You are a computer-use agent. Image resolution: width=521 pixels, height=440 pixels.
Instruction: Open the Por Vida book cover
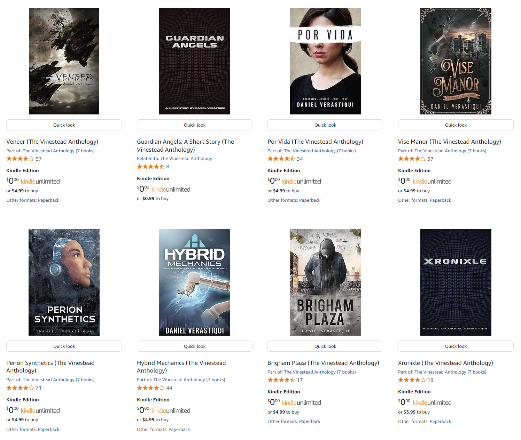[x=325, y=61]
